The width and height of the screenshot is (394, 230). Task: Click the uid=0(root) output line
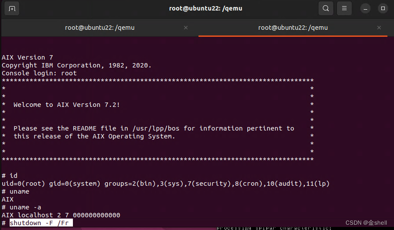pos(166,184)
